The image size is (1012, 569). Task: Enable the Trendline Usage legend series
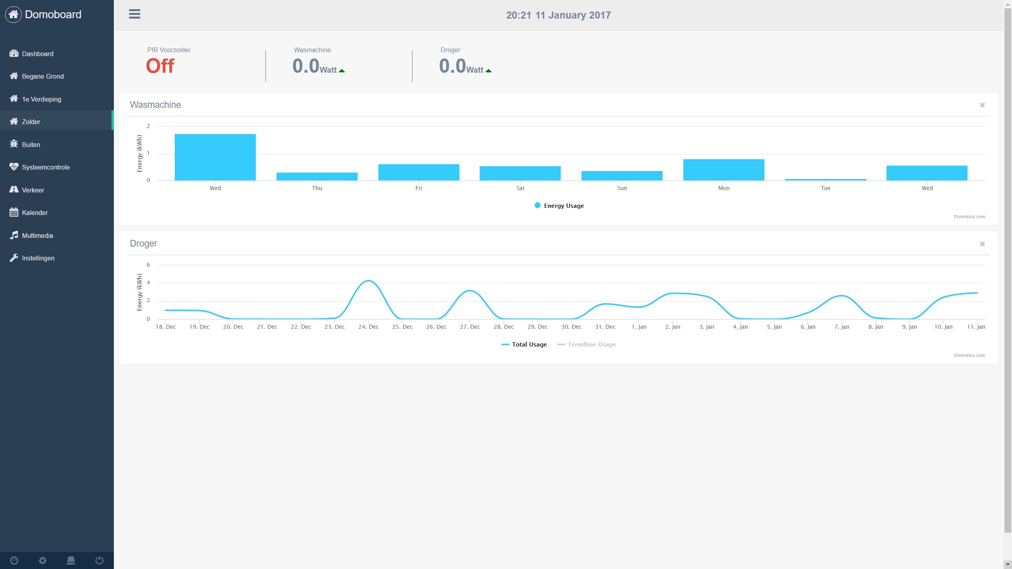[587, 344]
